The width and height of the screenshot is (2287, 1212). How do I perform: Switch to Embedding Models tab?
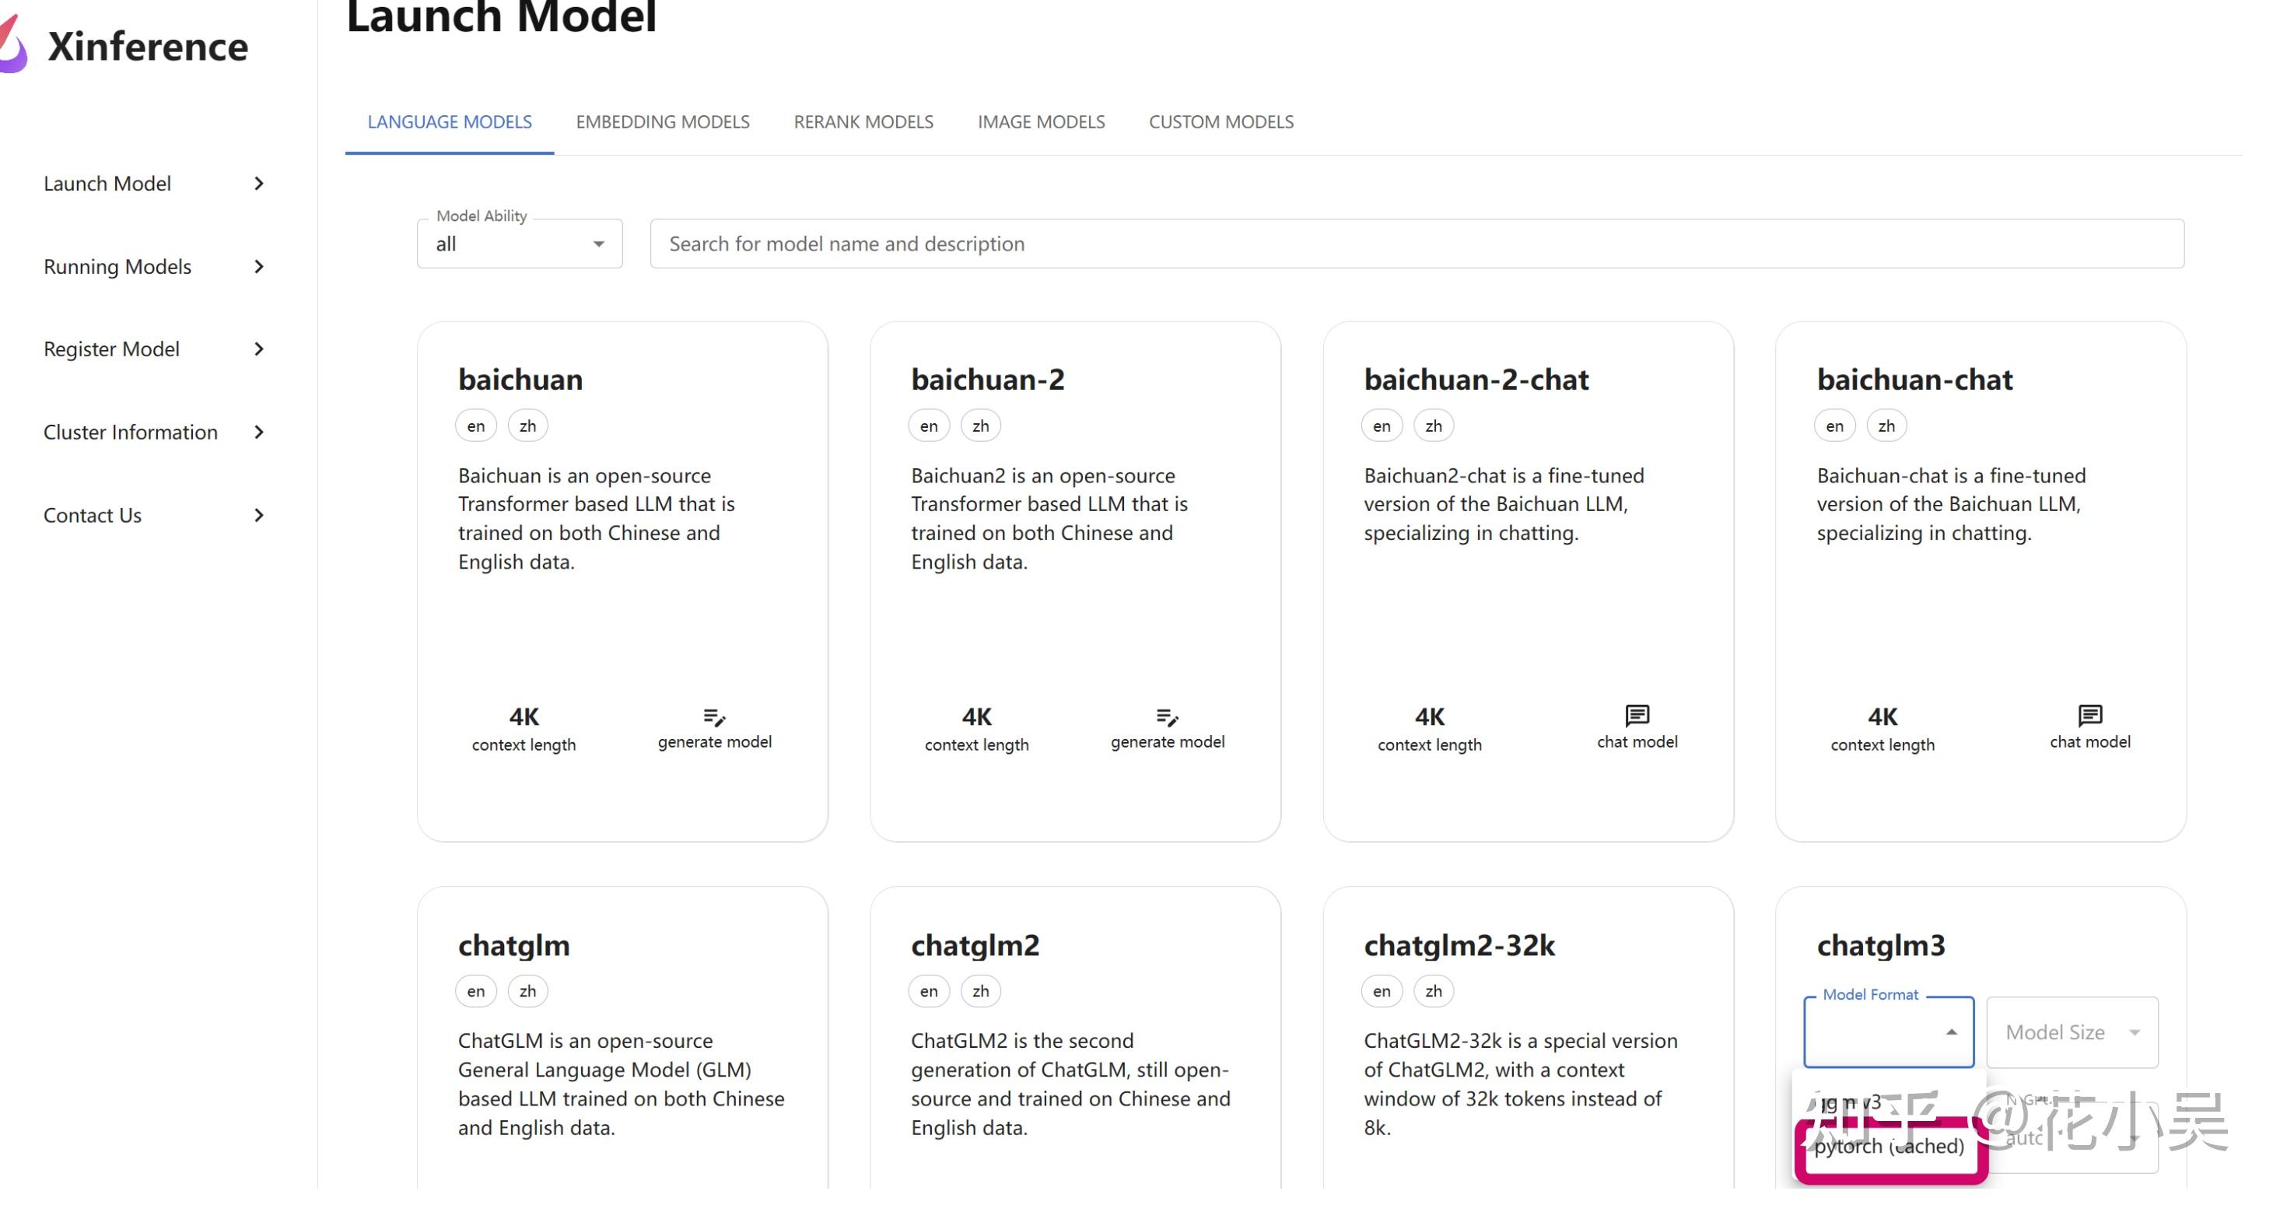(x=662, y=121)
